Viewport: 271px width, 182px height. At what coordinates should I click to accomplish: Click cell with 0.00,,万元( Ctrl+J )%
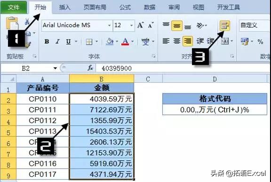coord(215,110)
